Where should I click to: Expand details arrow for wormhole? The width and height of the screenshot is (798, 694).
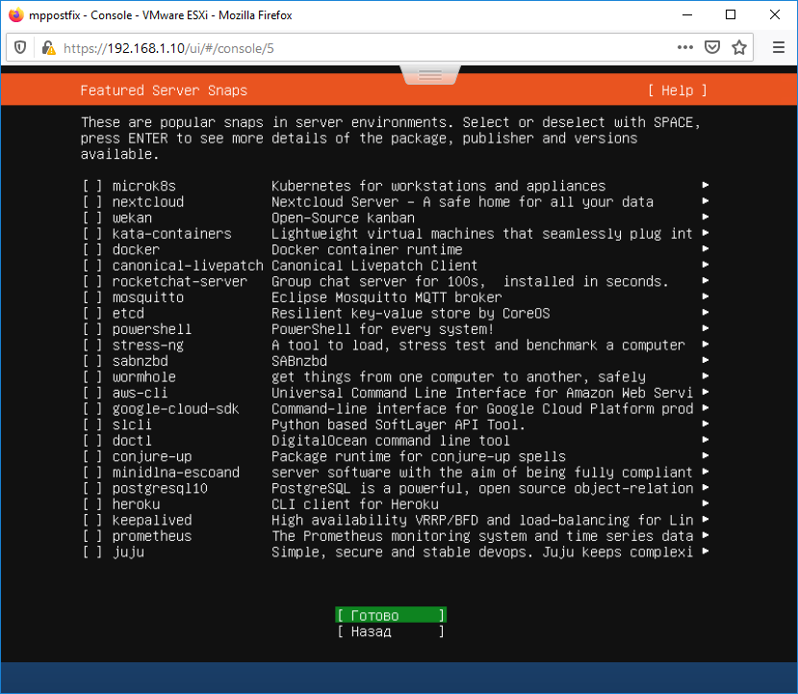point(706,376)
